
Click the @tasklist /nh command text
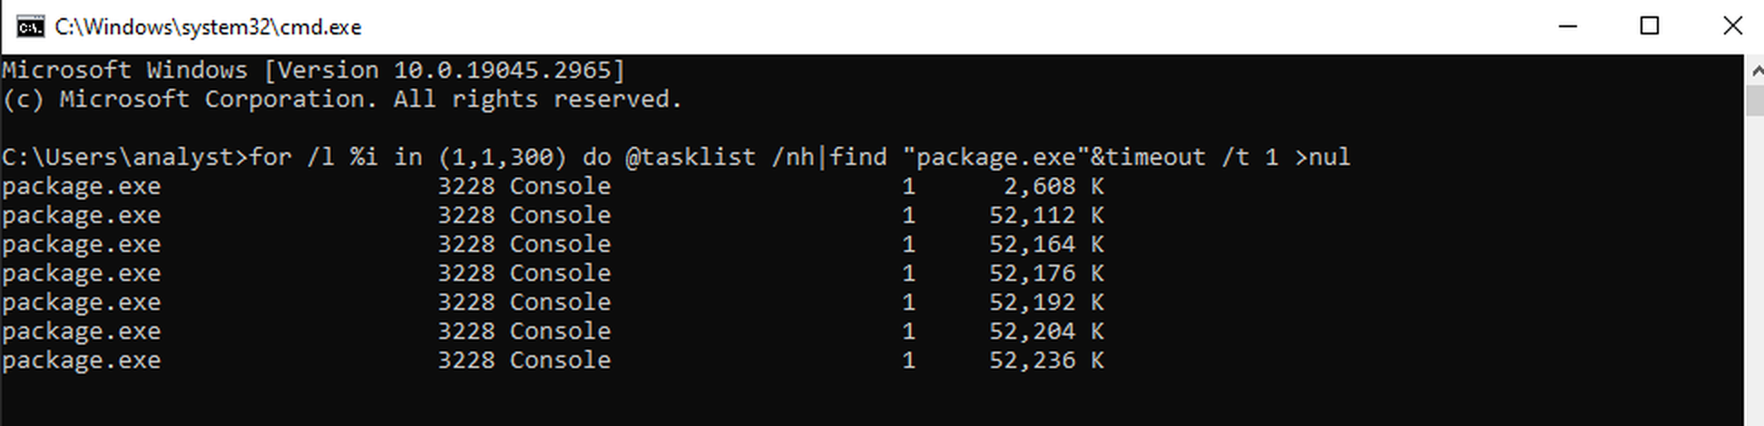[720, 157]
